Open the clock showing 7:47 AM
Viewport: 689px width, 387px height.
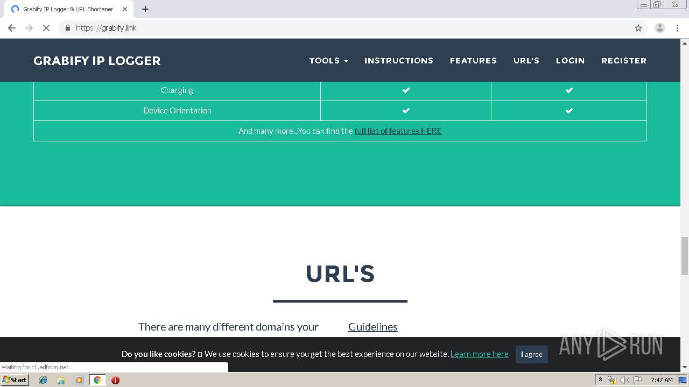tap(662, 380)
